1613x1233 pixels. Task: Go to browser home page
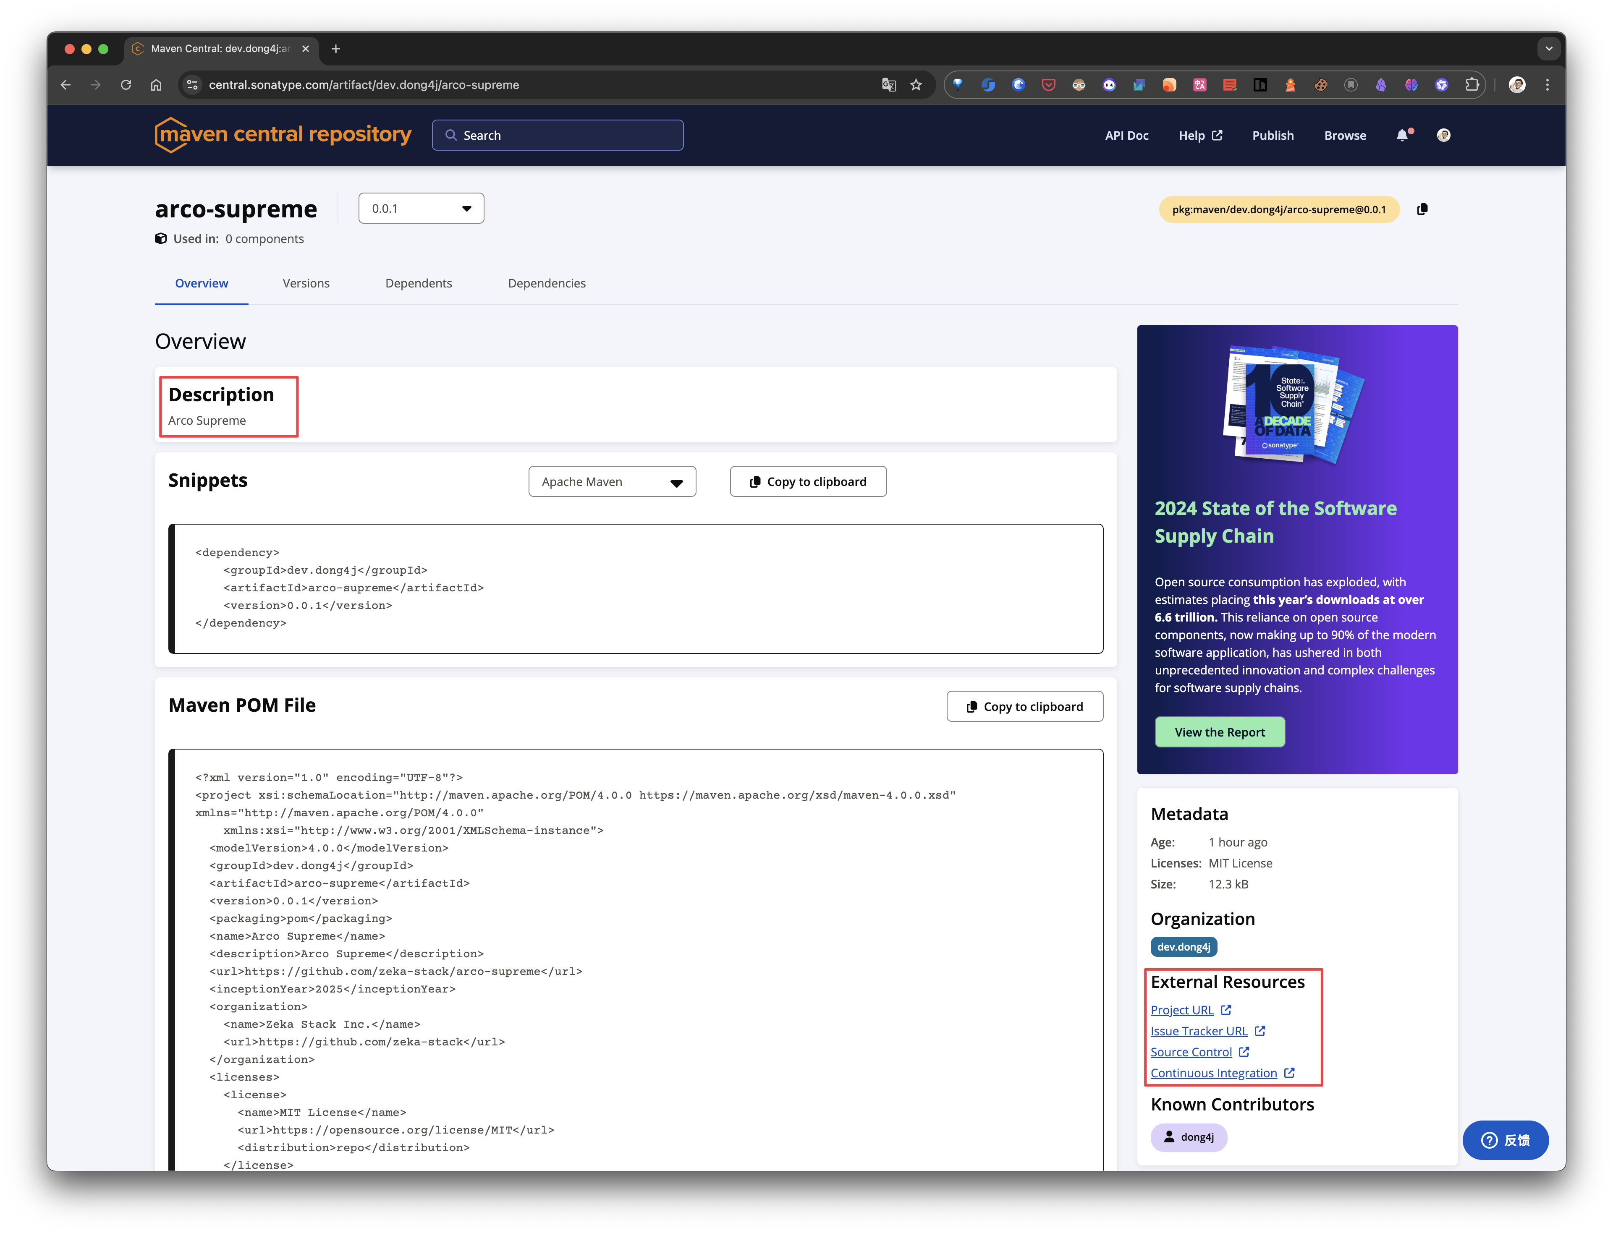click(x=156, y=85)
